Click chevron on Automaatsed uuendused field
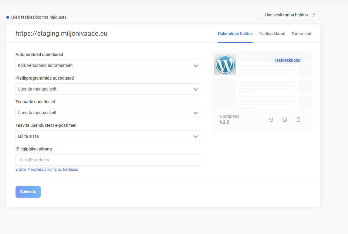The image size is (348, 234). (x=196, y=66)
